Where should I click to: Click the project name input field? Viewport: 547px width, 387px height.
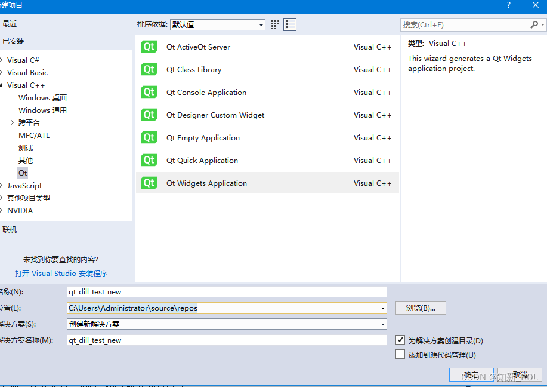(227, 291)
